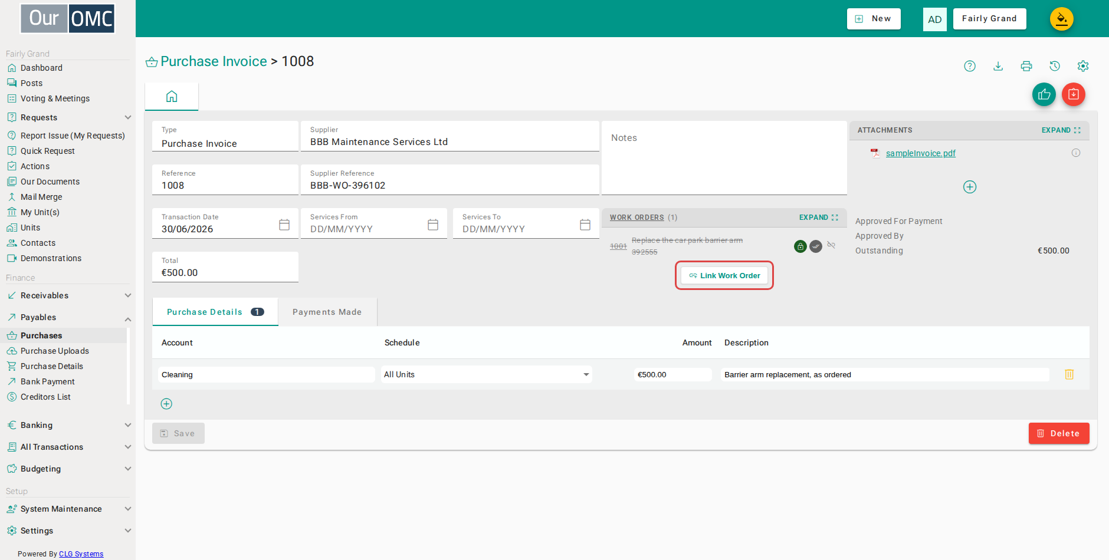Open the Services From calendar icon
The image size is (1109, 560).
tap(433, 225)
